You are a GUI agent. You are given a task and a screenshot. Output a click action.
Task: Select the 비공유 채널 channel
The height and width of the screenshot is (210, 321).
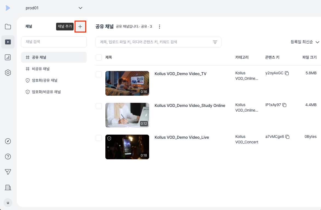click(54, 69)
